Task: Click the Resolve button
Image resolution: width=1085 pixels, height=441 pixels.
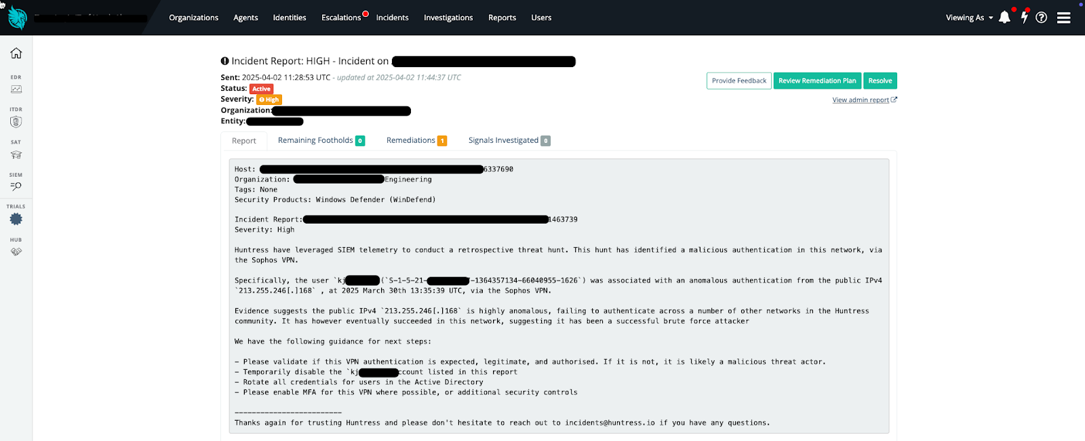Action: pos(880,81)
